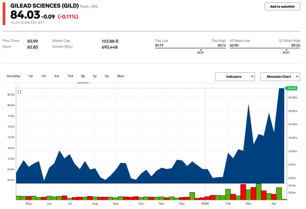This screenshot has height=209, width=306.
Task: Click the current price 84.03
Action: coord(25,15)
